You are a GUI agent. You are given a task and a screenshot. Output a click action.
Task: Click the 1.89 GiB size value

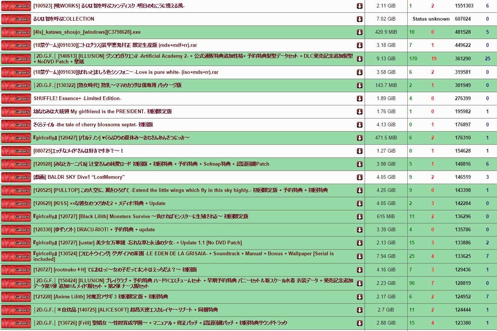[386, 99]
